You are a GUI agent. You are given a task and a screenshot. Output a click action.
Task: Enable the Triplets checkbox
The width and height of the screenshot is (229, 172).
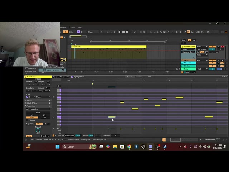tap(27, 120)
